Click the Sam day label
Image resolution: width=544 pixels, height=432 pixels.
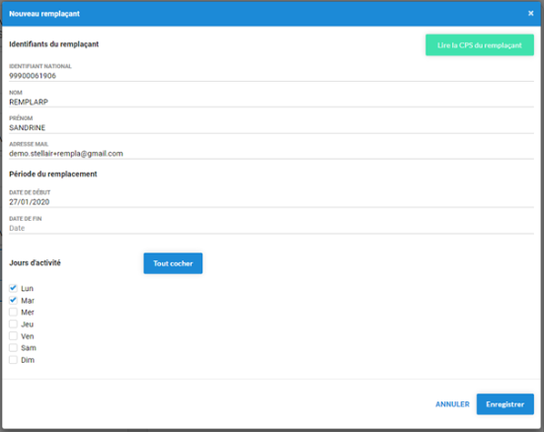pyautogui.click(x=29, y=348)
